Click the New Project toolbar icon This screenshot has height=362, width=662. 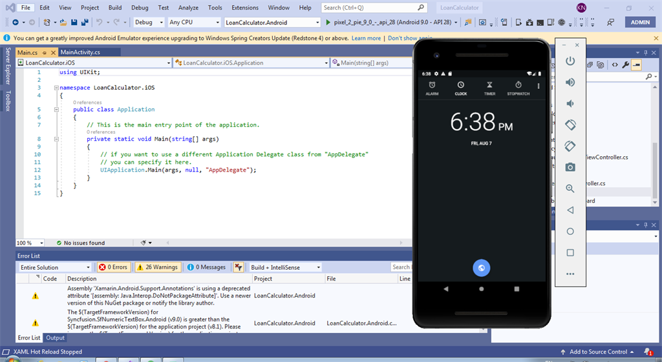click(x=47, y=23)
